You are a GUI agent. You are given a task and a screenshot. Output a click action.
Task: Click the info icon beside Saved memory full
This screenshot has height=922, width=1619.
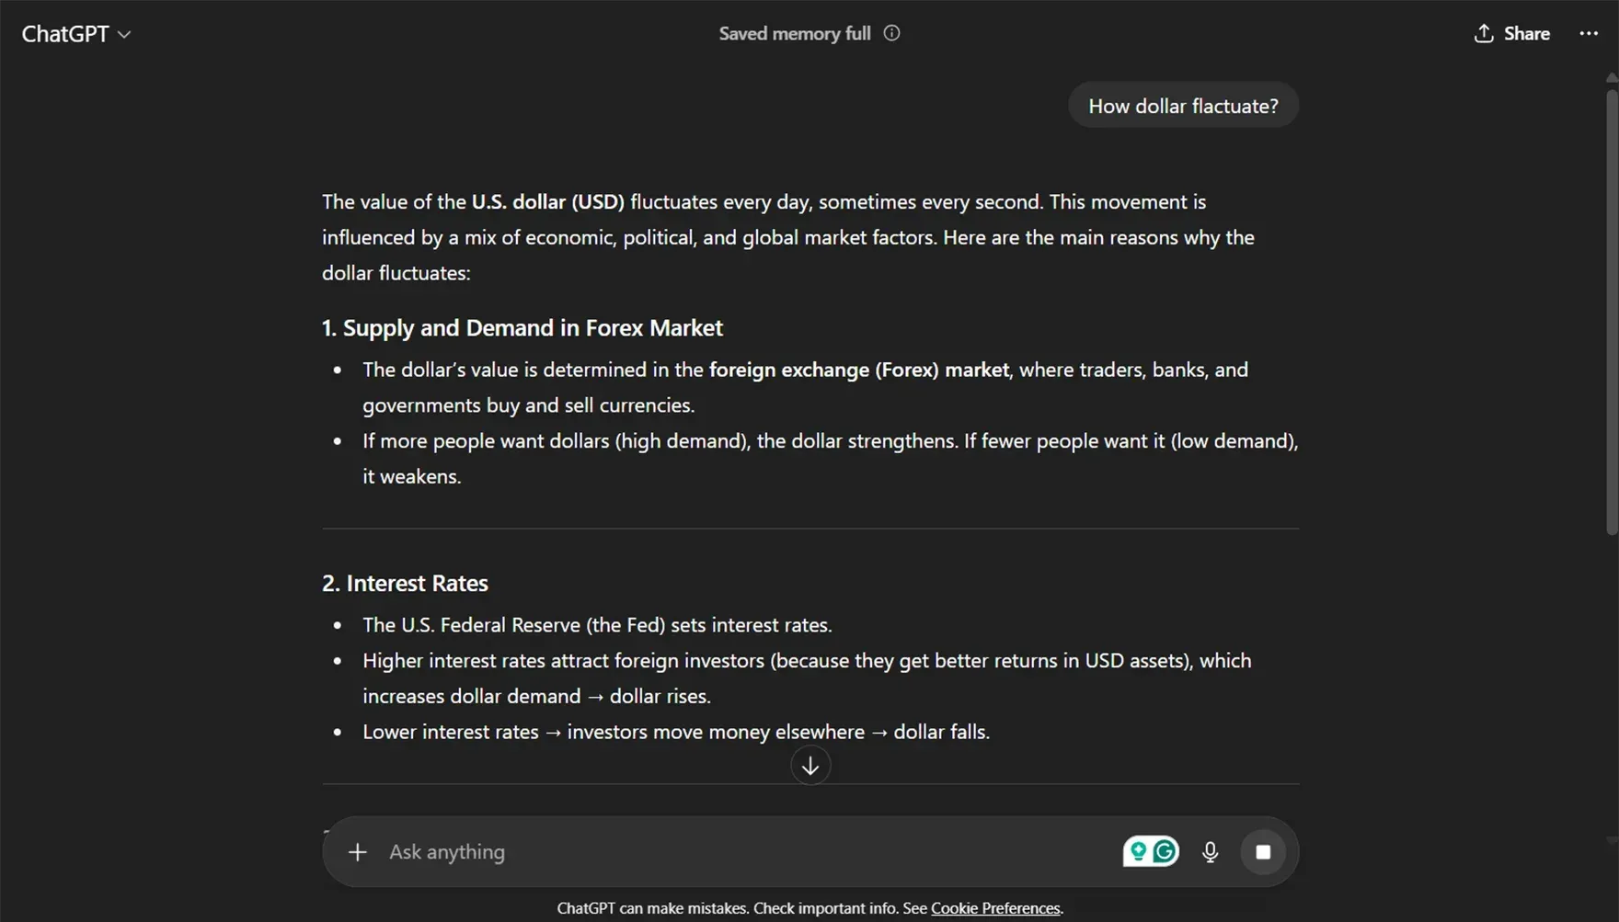pos(891,33)
